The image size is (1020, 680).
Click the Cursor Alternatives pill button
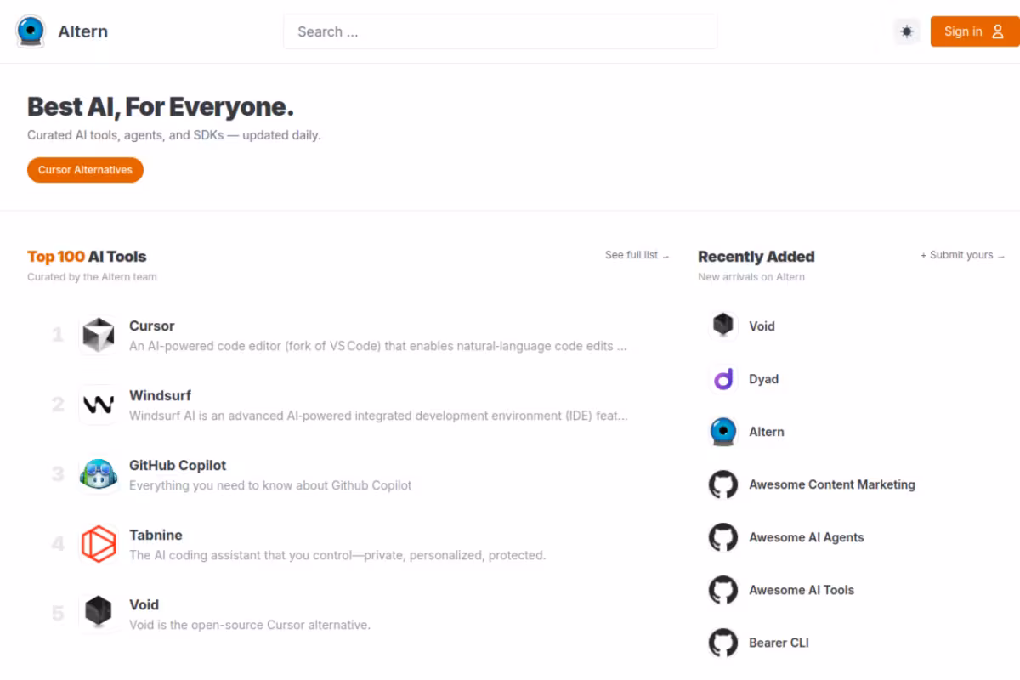point(85,170)
